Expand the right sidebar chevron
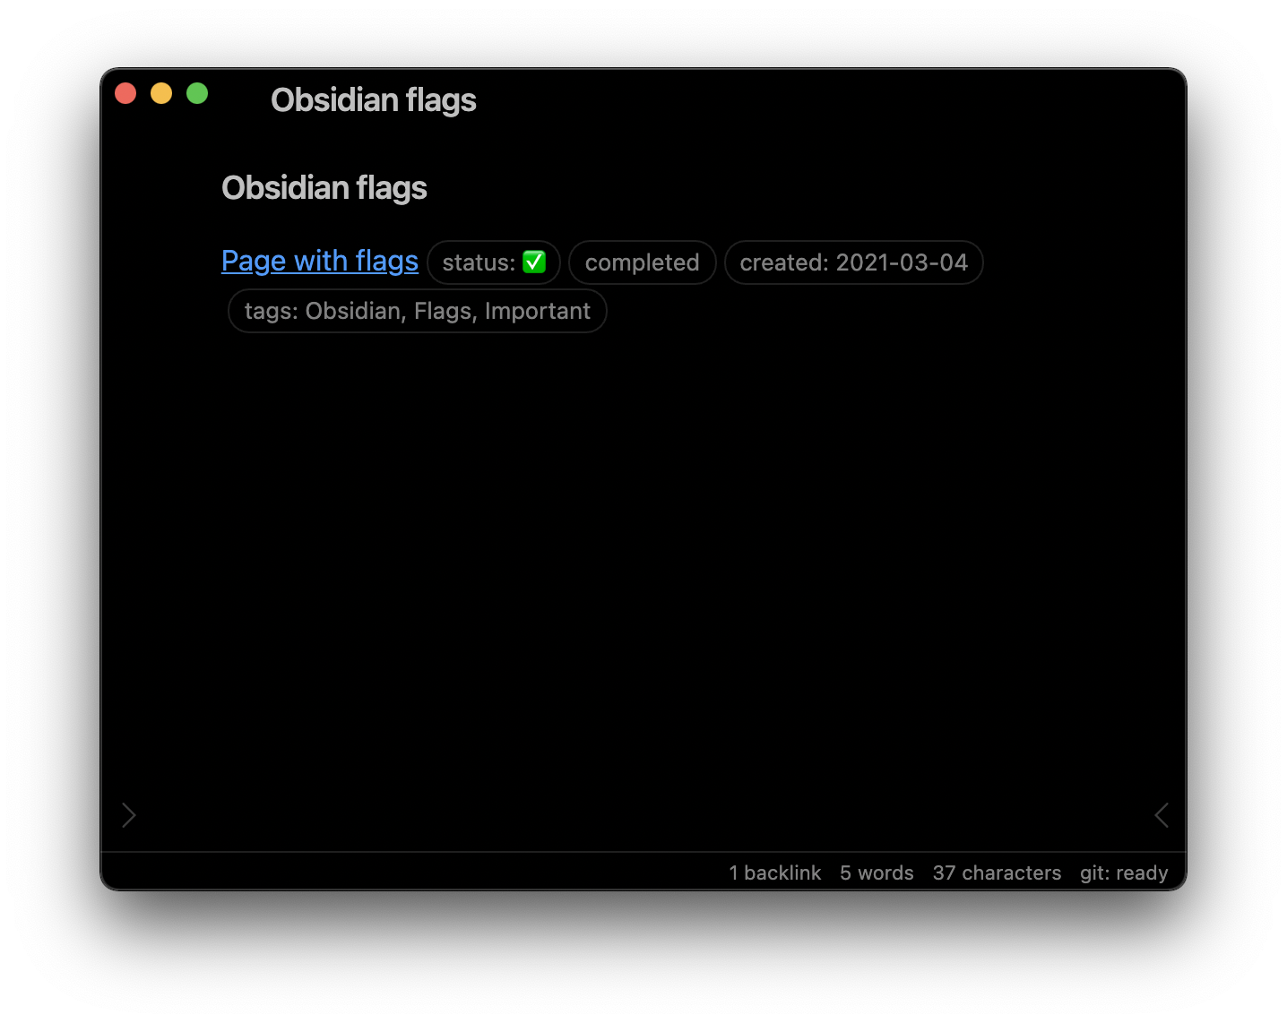The image size is (1287, 1023). 1162,815
